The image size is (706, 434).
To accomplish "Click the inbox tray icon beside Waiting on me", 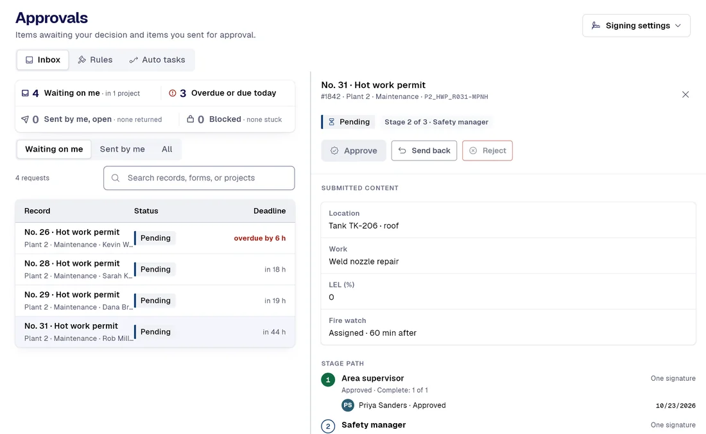I will (x=25, y=93).
